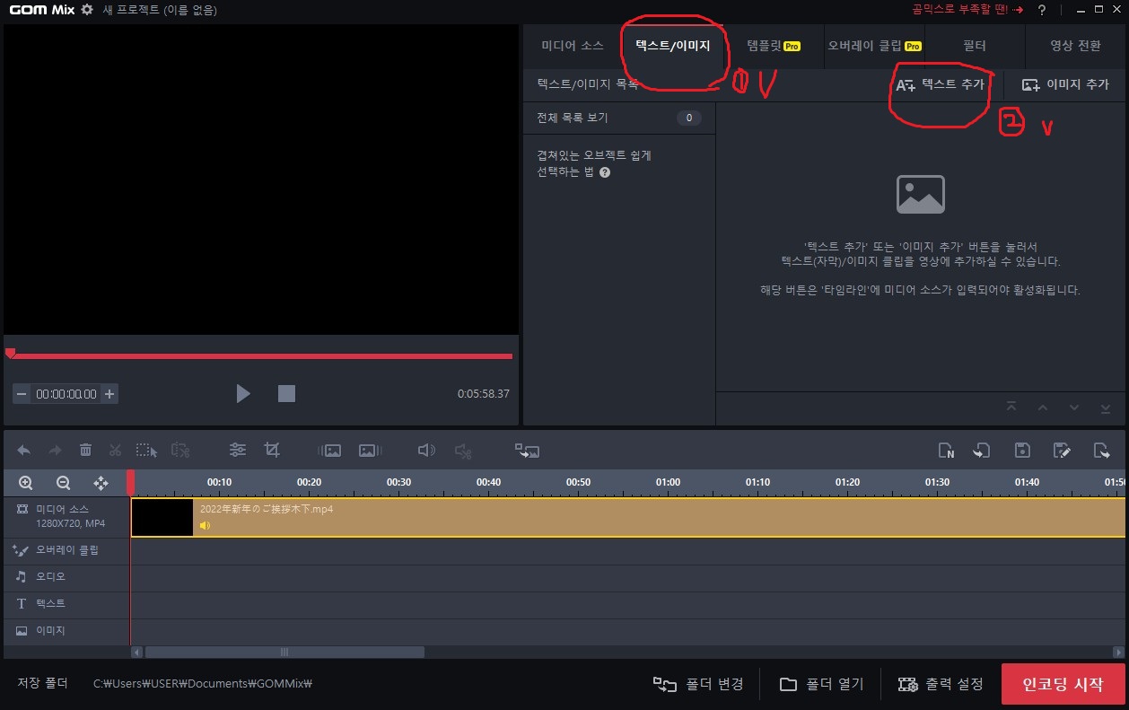
Task: Adjust clip volume speaker icon
Action: pyautogui.click(x=426, y=450)
